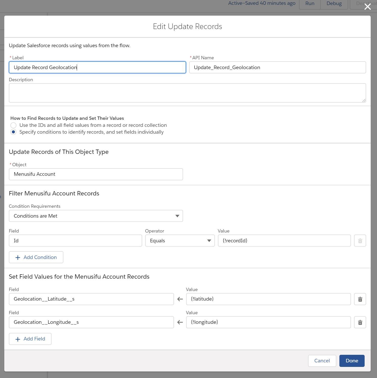Open the Object Menusifu Account combobox
Screen dimensions: 377x378
pyautogui.click(x=96, y=174)
